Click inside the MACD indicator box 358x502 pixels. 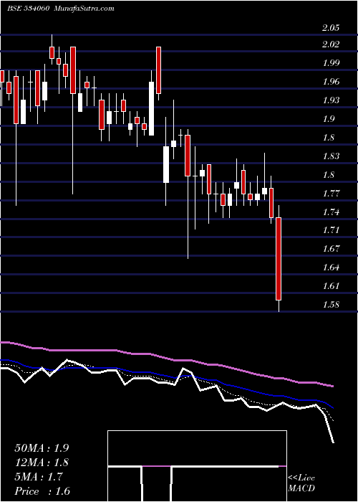[197, 466]
